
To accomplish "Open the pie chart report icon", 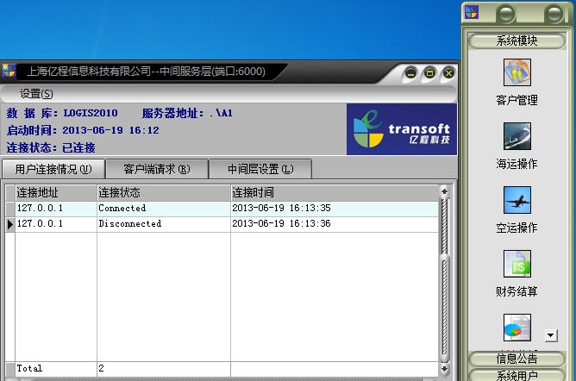I will click(517, 328).
